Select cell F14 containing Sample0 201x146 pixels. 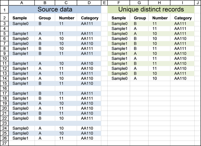pos(119,79)
